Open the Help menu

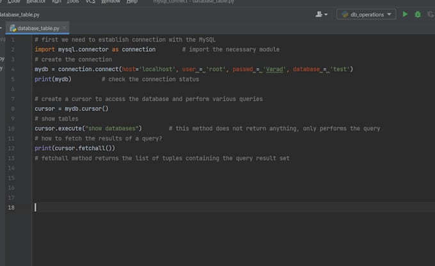point(132,2)
